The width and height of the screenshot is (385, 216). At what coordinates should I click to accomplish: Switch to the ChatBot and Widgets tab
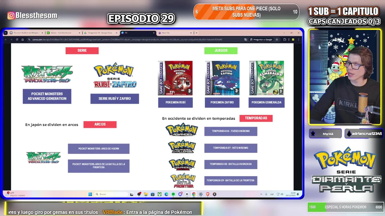(x=26, y=33)
